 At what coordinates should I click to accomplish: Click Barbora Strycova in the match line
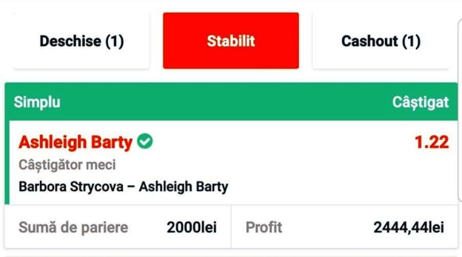pos(71,187)
